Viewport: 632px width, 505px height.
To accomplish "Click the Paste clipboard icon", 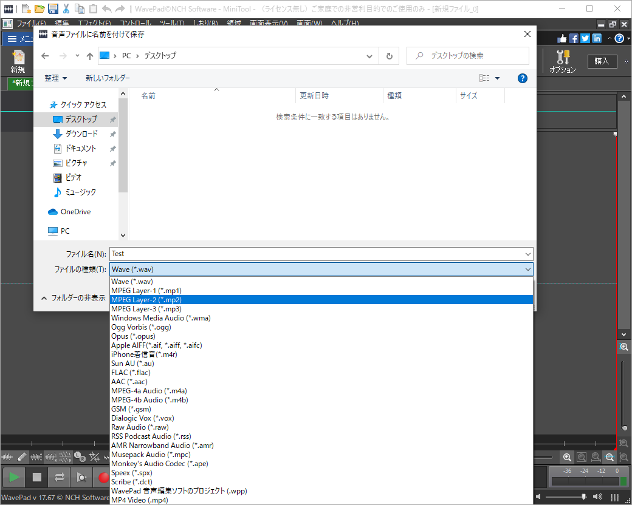I will coord(93,8).
